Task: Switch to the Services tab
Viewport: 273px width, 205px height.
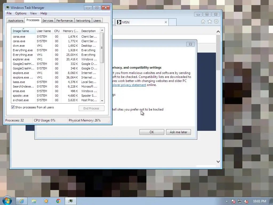Action: (48, 21)
